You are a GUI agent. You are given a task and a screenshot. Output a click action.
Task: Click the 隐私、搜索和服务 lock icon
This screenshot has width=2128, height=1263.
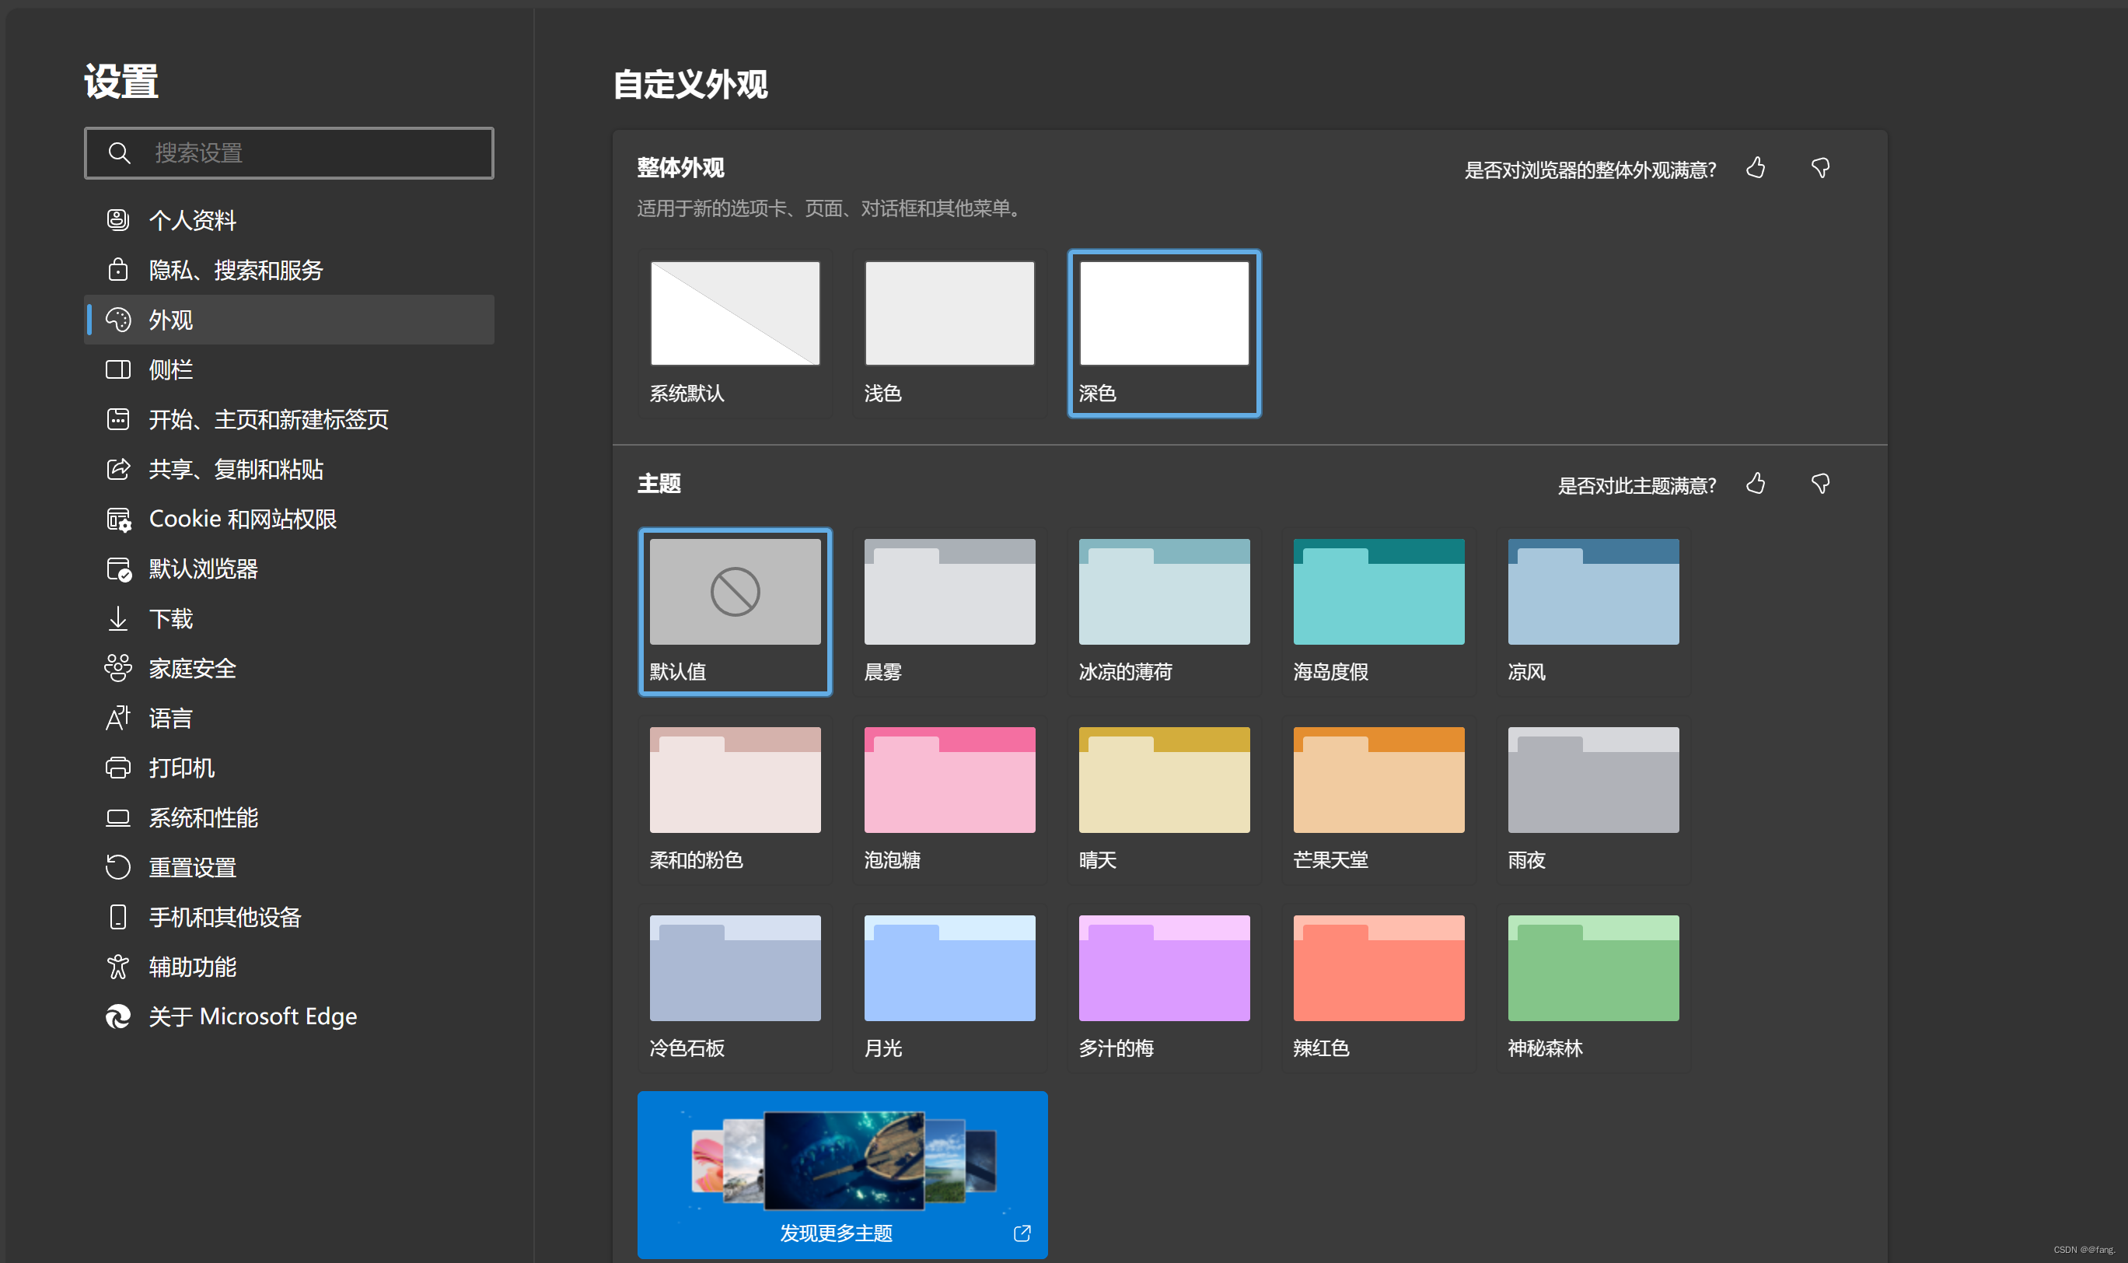click(x=118, y=269)
